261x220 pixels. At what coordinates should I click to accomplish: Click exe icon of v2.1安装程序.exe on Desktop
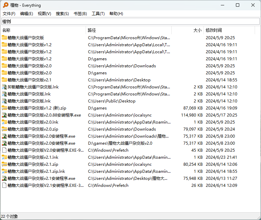4,178
